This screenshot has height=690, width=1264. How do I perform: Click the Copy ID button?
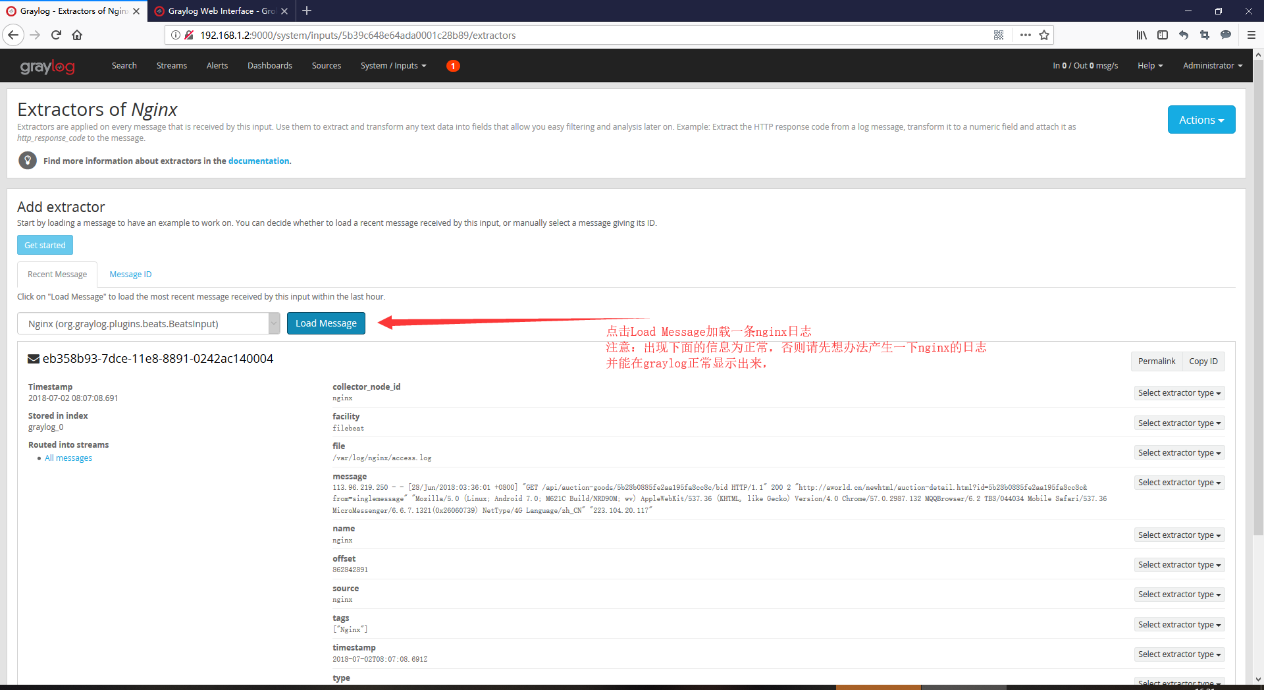1203,361
